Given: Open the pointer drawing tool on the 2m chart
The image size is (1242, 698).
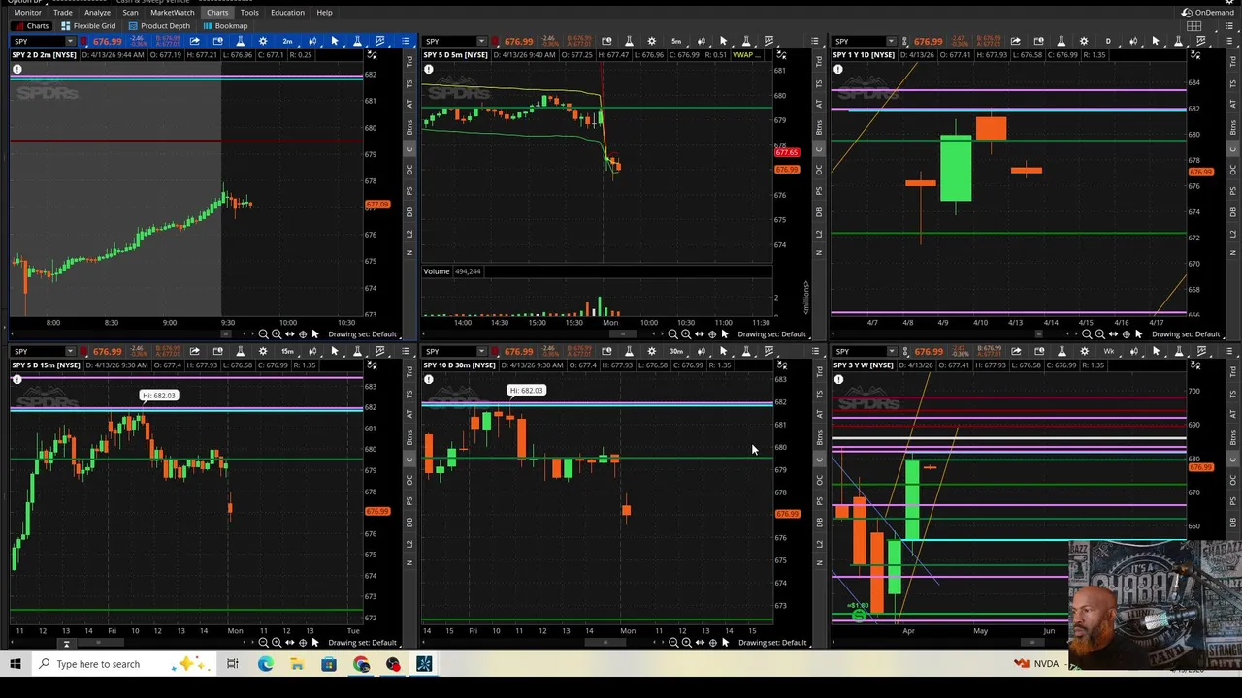Looking at the screenshot, I should pos(334,41).
